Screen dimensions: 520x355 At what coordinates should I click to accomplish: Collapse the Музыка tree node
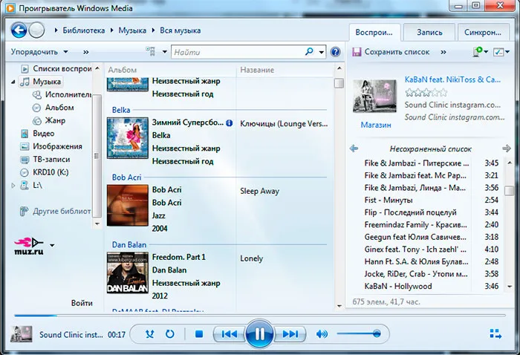pyautogui.click(x=13, y=82)
